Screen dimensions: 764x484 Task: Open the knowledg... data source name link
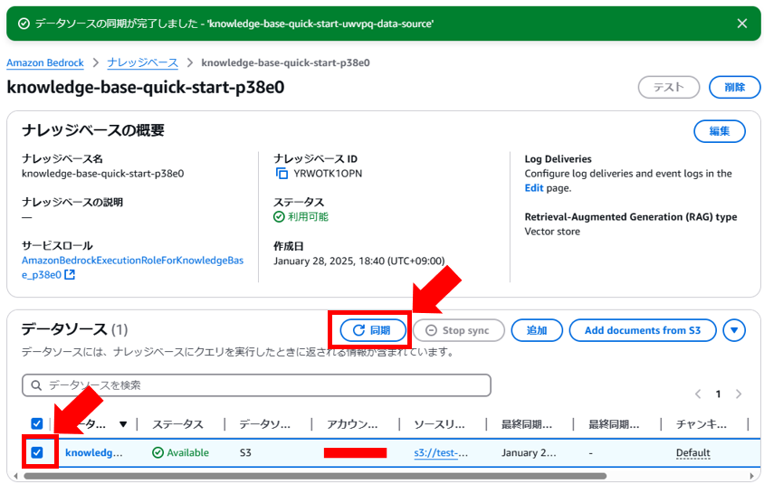click(x=94, y=453)
